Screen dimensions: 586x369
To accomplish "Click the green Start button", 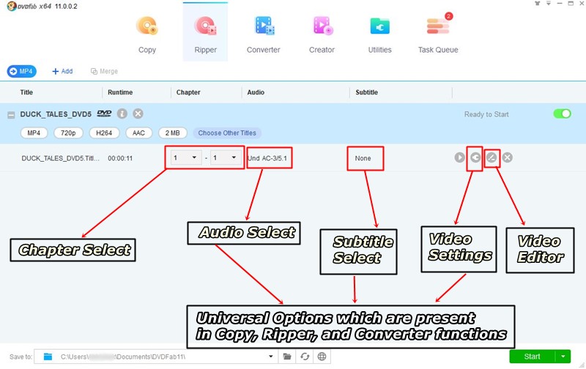I will (x=533, y=357).
